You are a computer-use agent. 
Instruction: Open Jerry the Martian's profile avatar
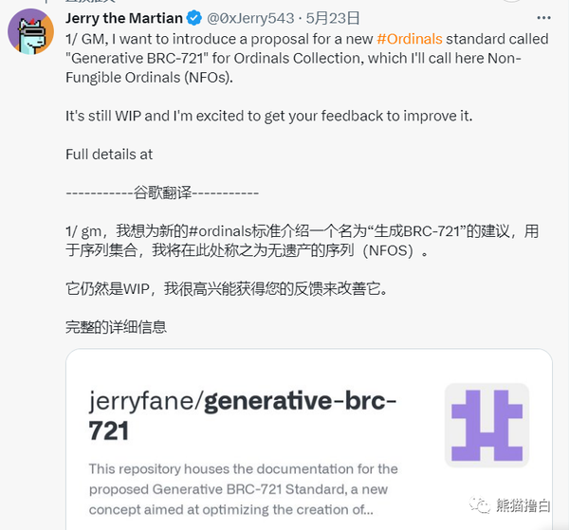click(x=30, y=31)
